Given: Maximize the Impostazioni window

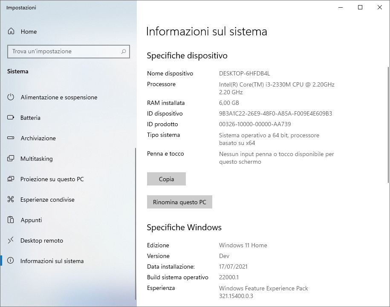Looking at the screenshot, I should tap(360, 8).
